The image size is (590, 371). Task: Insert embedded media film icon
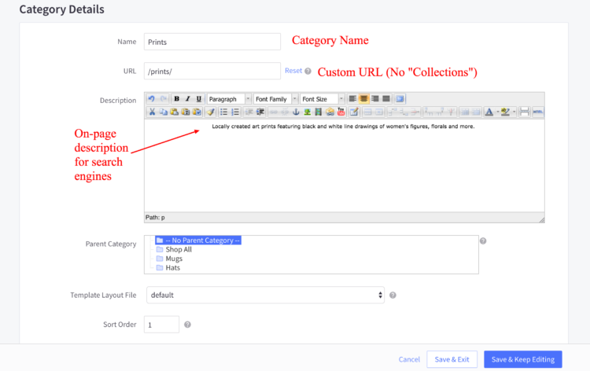pyautogui.click(x=319, y=112)
